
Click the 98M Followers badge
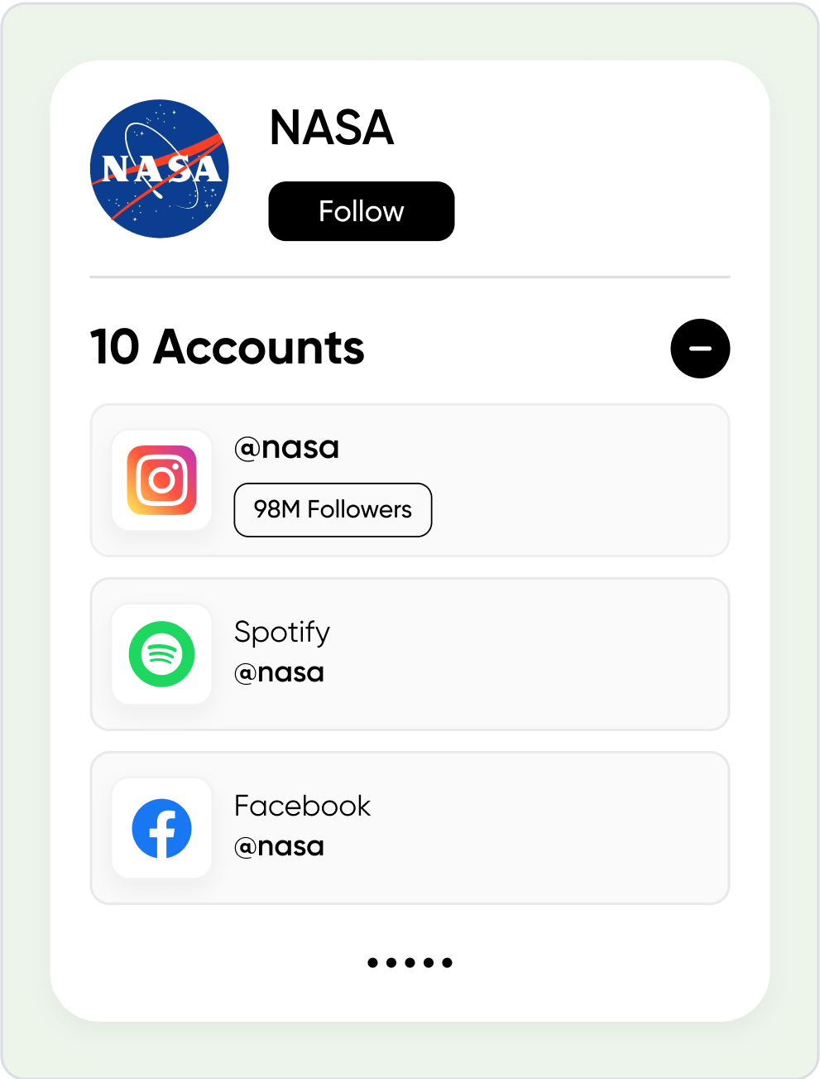(x=333, y=509)
